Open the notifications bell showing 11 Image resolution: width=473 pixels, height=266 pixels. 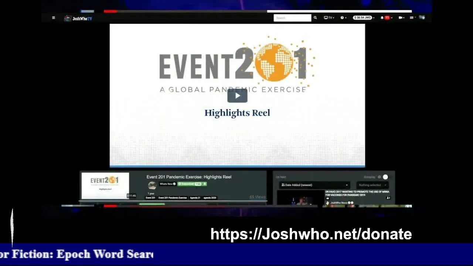point(386,18)
